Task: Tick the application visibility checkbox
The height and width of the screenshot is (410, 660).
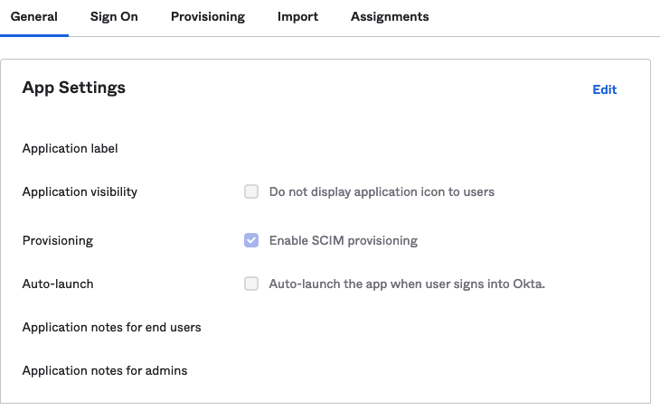Action: pos(251,191)
